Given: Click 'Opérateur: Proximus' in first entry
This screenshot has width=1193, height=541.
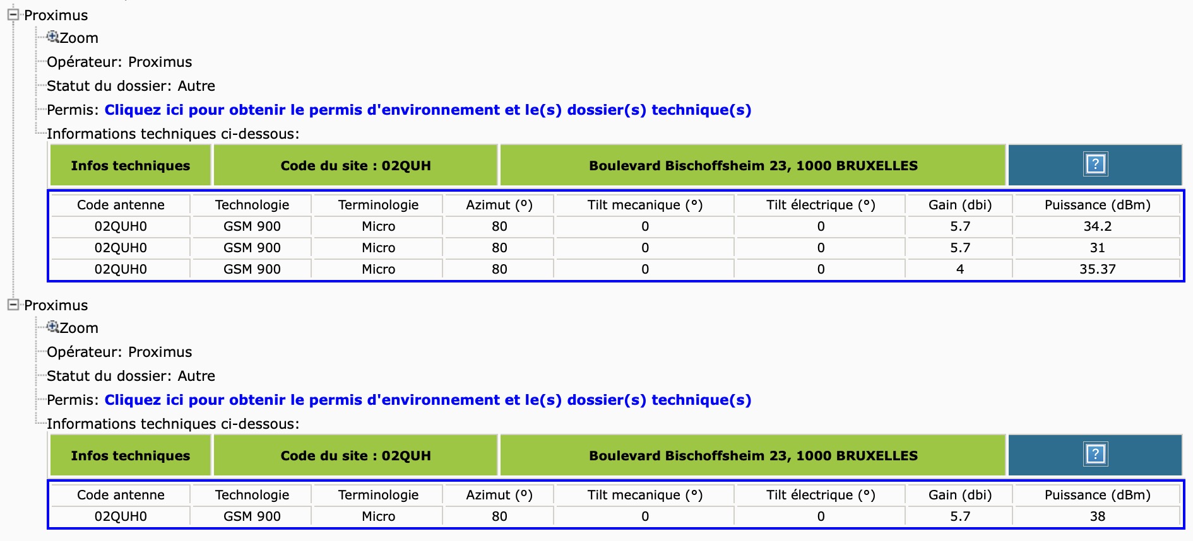Looking at the screenshot, I should tap(119, 62).
